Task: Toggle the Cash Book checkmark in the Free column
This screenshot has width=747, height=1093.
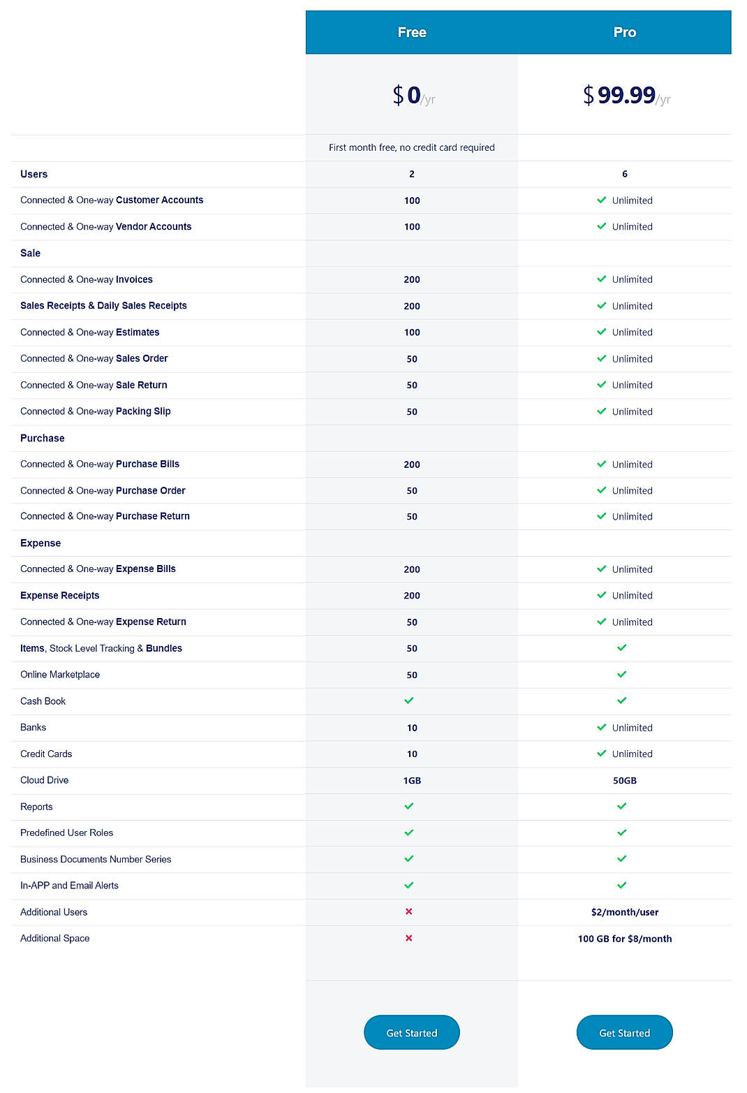Action: point(409,700)
